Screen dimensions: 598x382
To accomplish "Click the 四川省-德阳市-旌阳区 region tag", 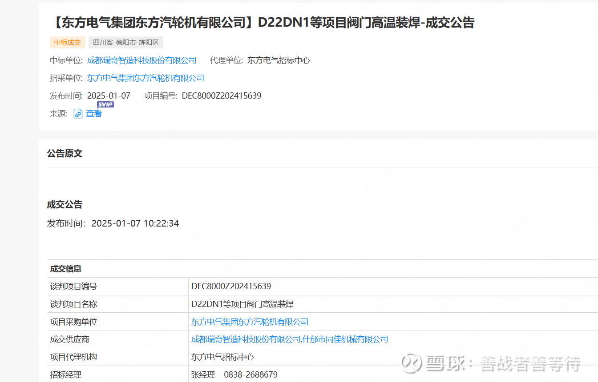I will point(126,43).
